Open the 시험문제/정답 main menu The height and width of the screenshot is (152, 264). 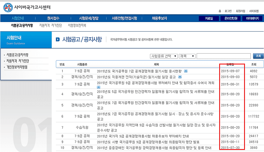coord(89,18)
